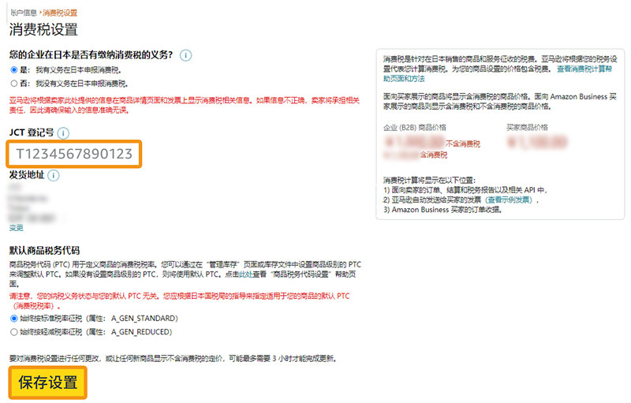Choose the A_GEN_REDUCED reduced rate option

point(13,332)
